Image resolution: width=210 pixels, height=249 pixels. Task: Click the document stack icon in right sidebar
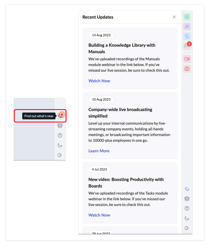click(187, 199)
